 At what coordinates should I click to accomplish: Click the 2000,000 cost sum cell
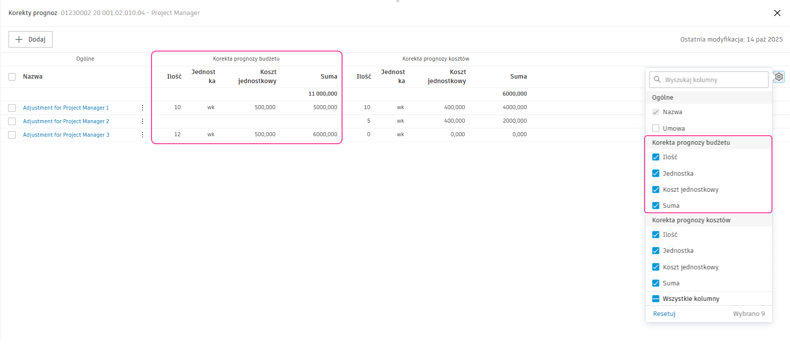(x=515, y=121)
